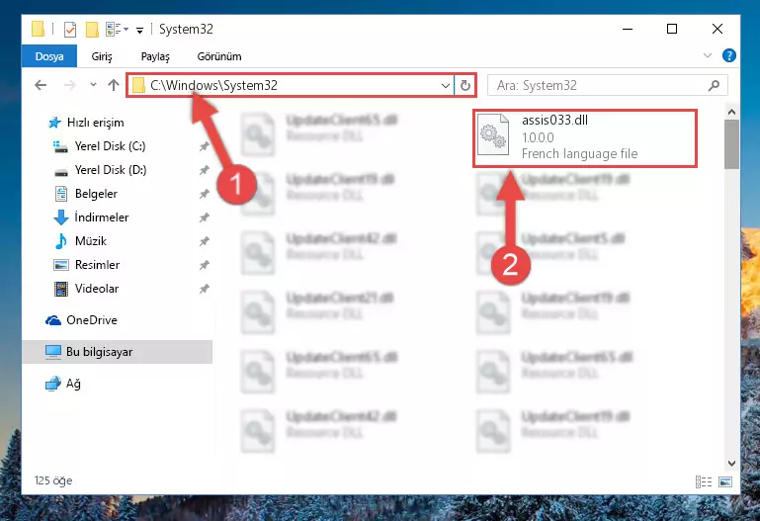The width and height of the screenshot is (760, 521).
Task: Click pin icon next to Resimler
Action: [x=204, y=265]
